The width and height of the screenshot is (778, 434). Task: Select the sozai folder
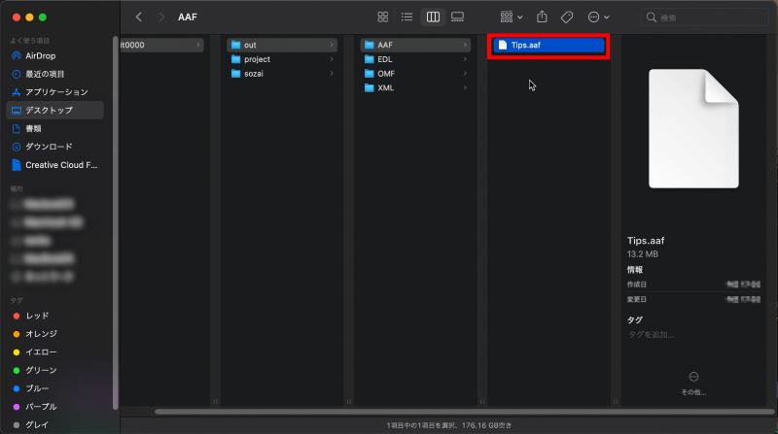point(256,74)
